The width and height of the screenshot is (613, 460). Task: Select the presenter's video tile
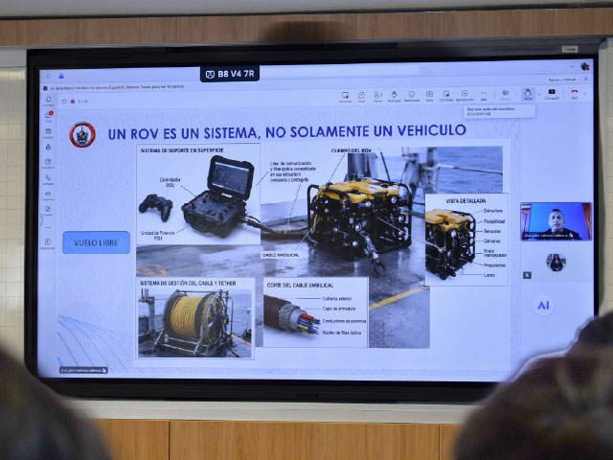point(556,221)
